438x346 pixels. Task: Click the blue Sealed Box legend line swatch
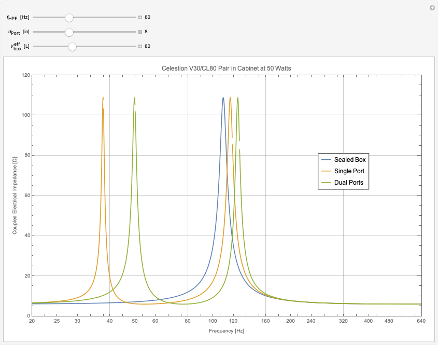point(326,160)
